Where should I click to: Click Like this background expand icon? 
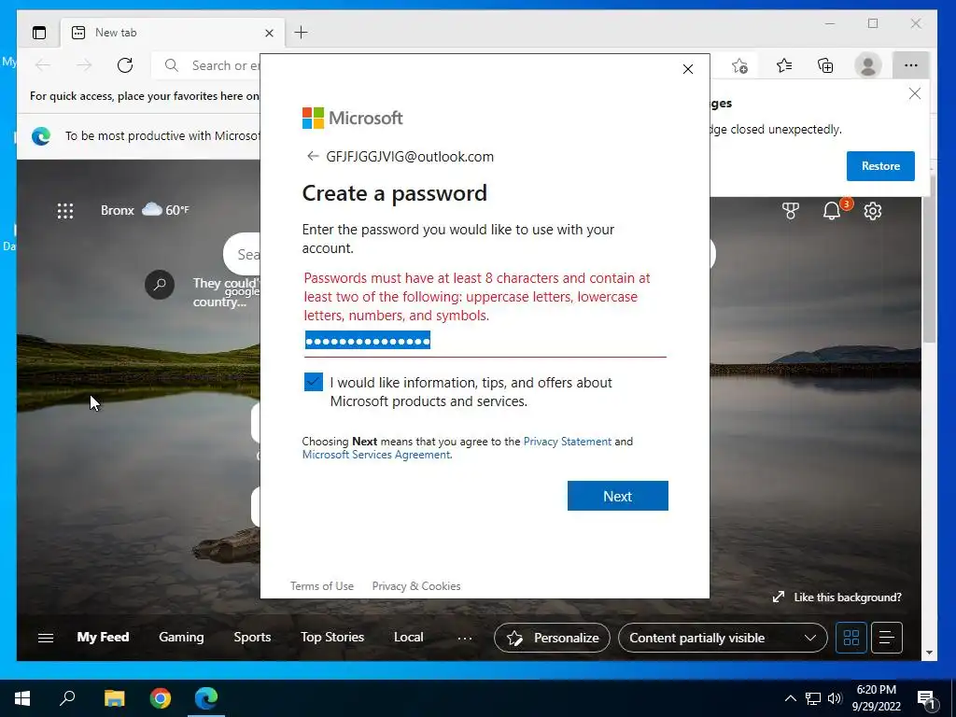779,597
